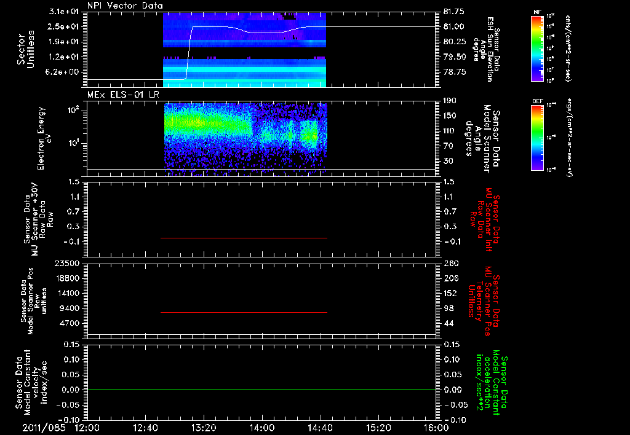
Task: Click the "81.75" elevation tick label
Action: point(454,12)
